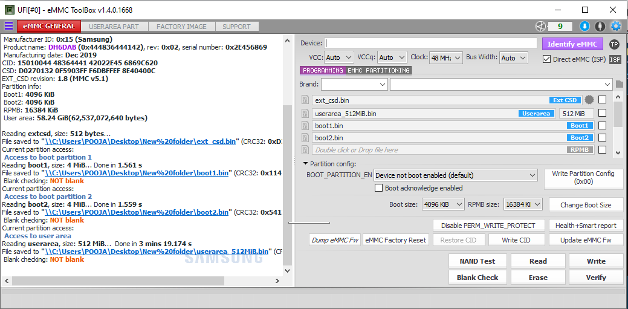The height and width of the screenshot is (309, 628).
Task: Uncheck Direct eMMC (ISP) checkbox
Action: pyautogui.click(x=546, y=59)
